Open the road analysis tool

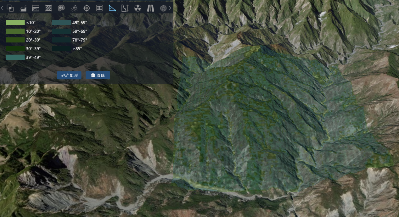(150, 8)
